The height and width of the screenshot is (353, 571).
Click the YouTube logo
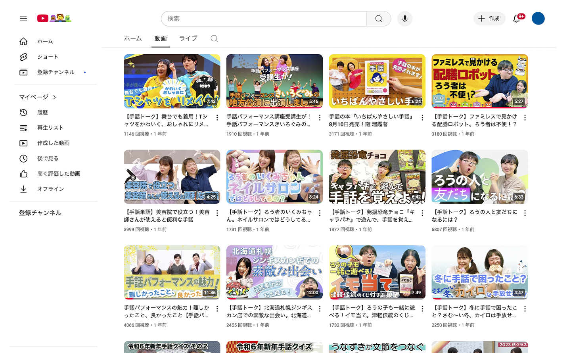(x=43, y=18)
